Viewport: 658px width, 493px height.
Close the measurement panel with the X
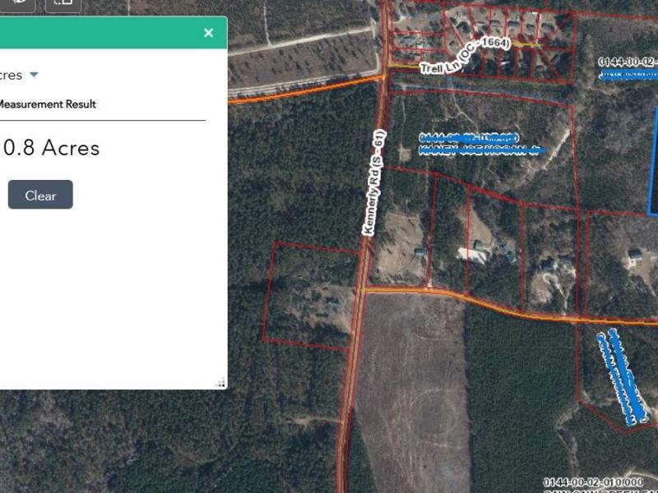209,33
